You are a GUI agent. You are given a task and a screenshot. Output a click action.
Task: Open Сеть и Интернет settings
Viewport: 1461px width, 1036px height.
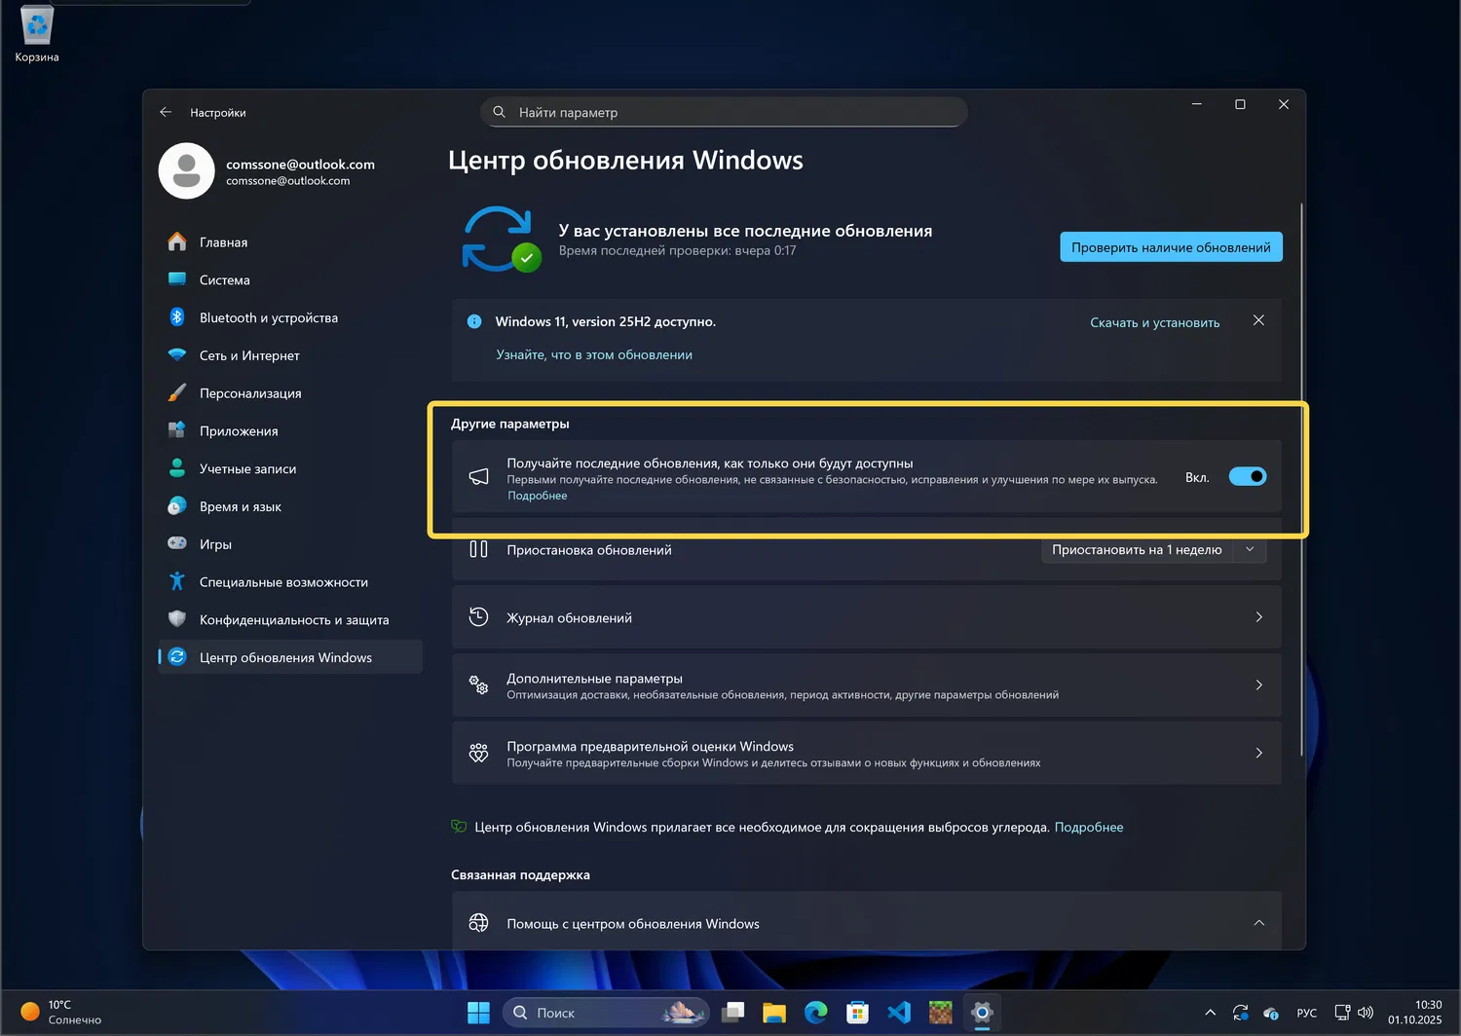tap(290, 355)
